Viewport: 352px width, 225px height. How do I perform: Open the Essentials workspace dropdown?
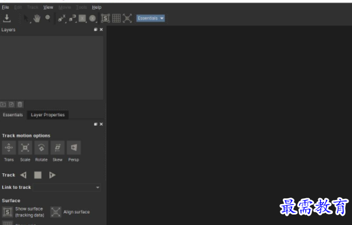click(151, 18)
